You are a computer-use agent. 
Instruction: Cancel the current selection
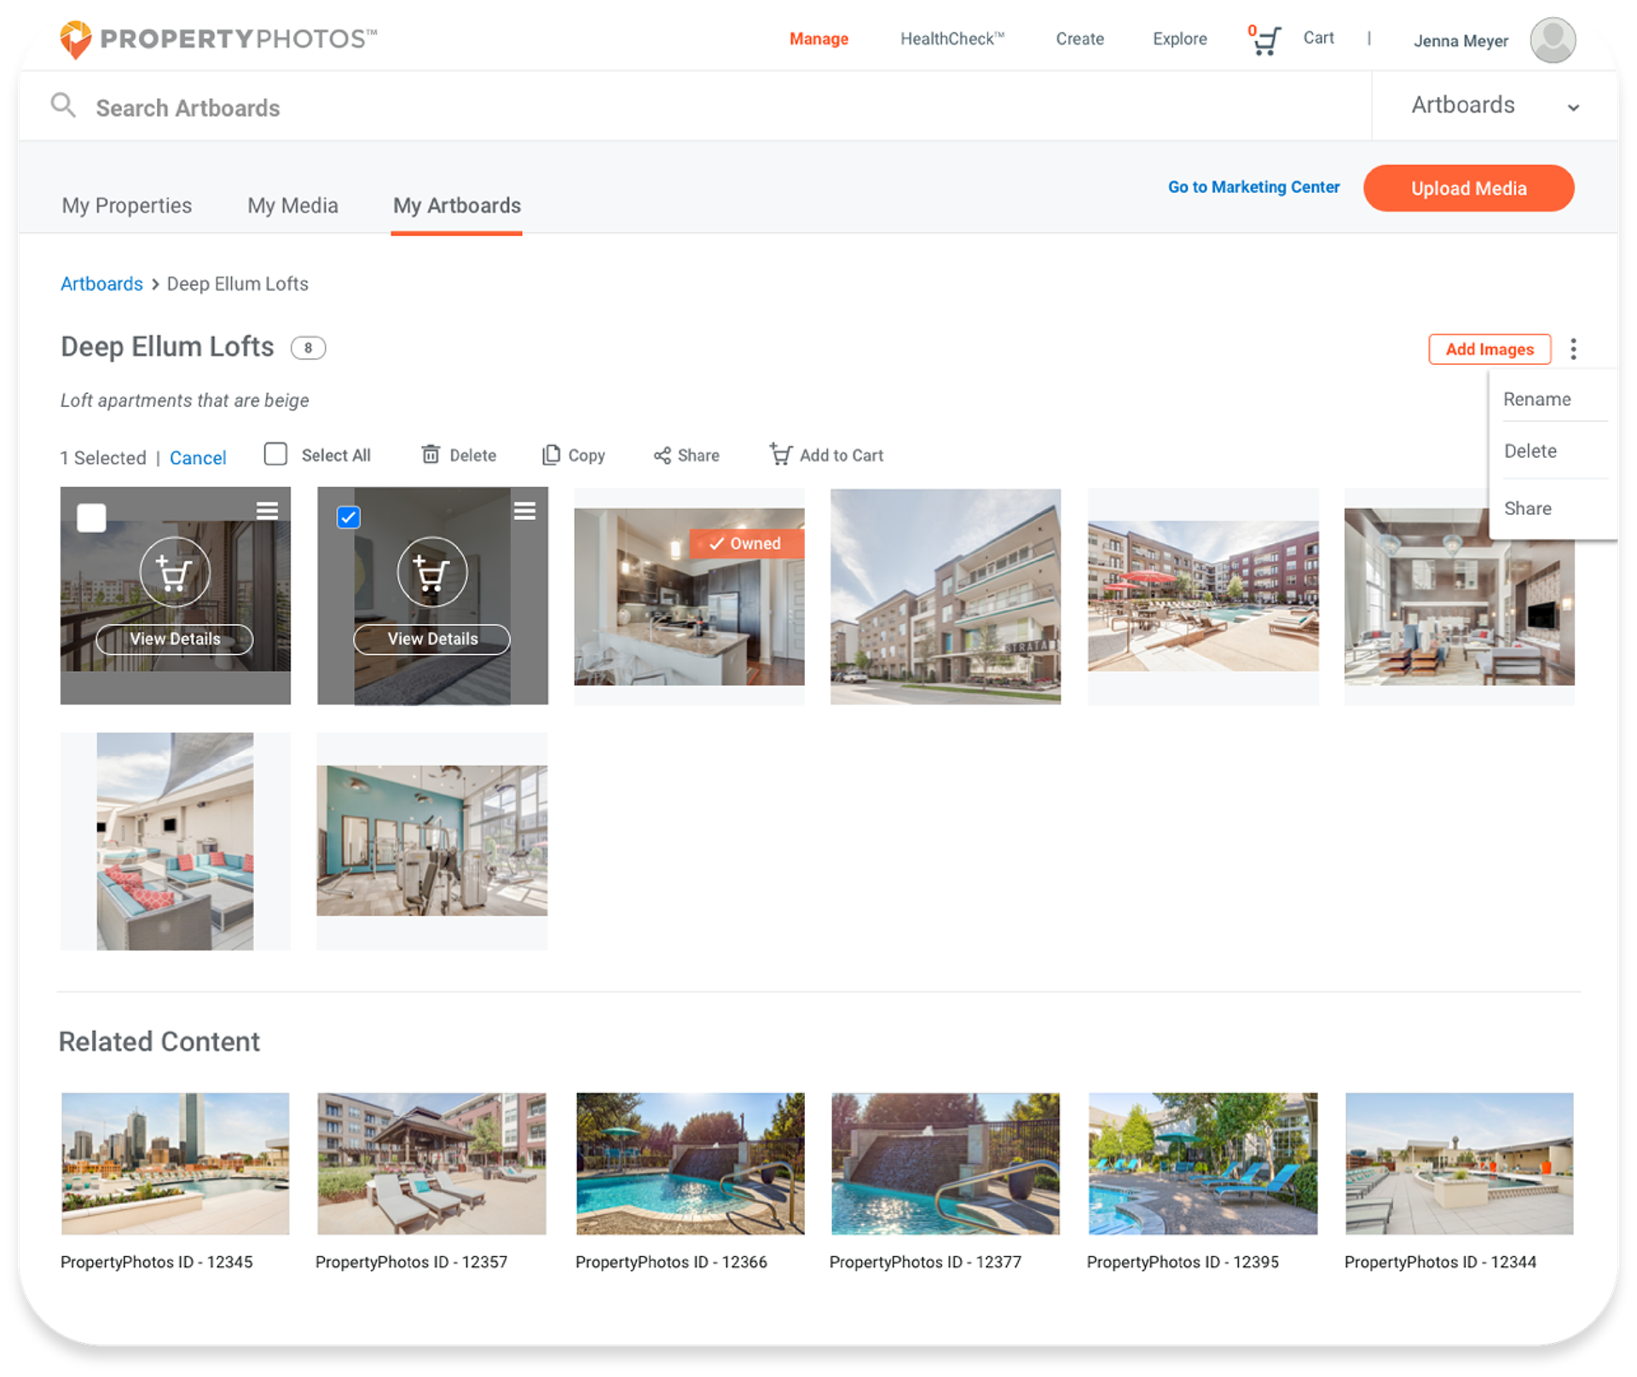[198, 458]
